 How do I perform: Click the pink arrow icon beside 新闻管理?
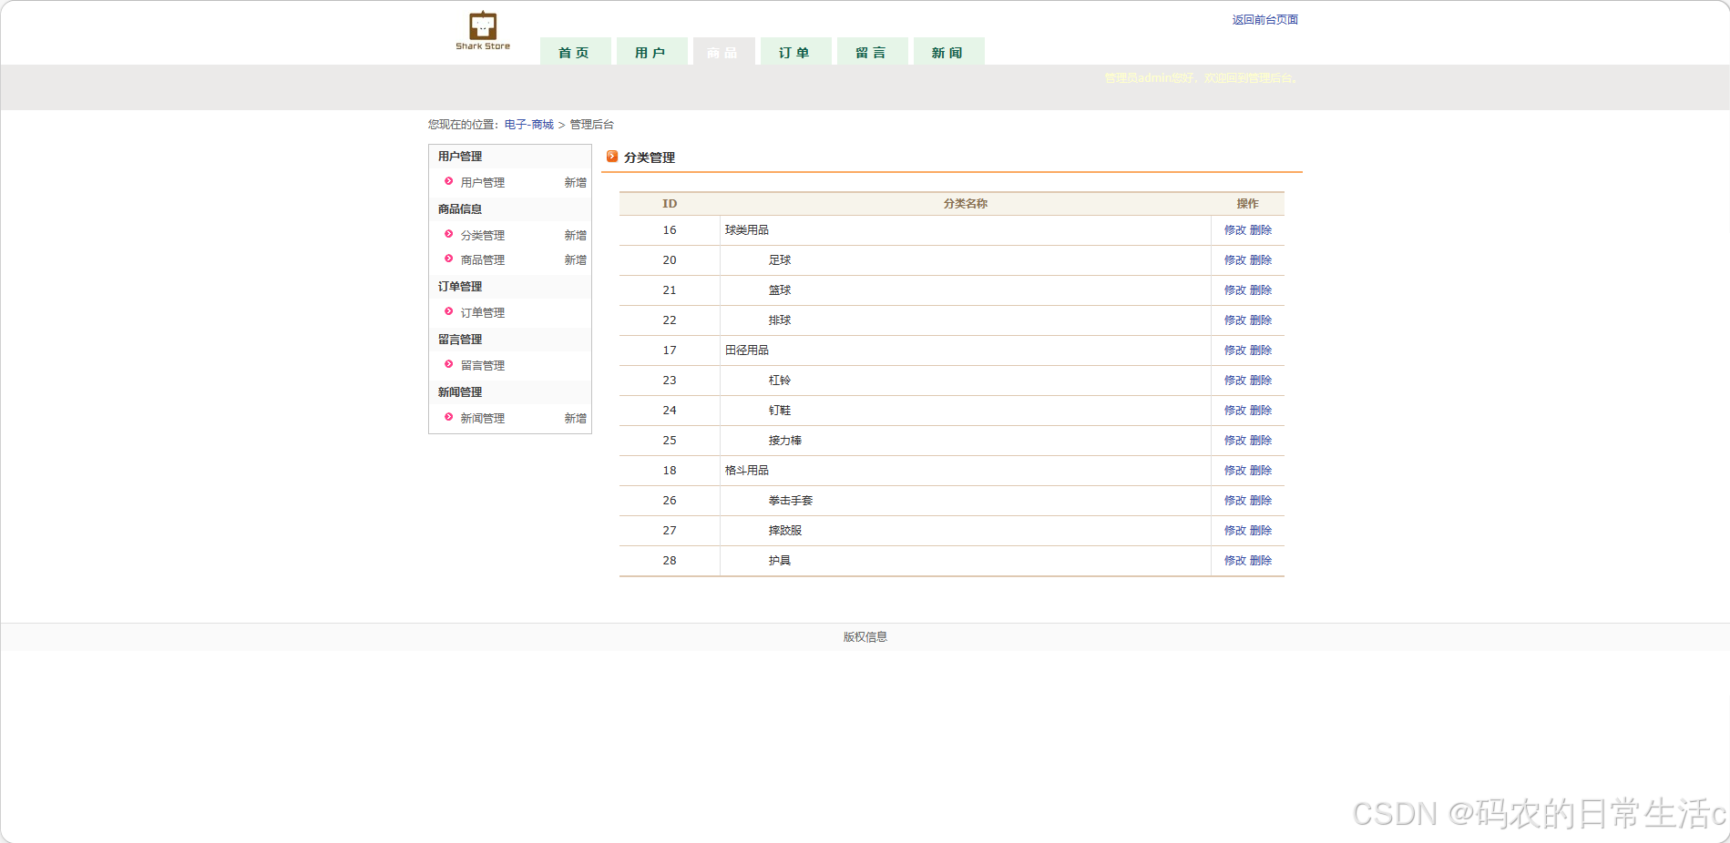[448, 418]
